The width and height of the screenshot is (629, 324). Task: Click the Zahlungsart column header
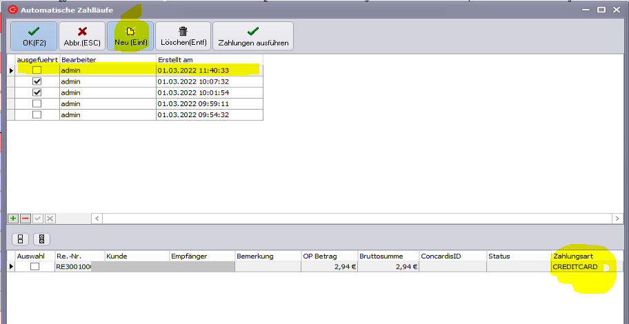click(583, 256)
